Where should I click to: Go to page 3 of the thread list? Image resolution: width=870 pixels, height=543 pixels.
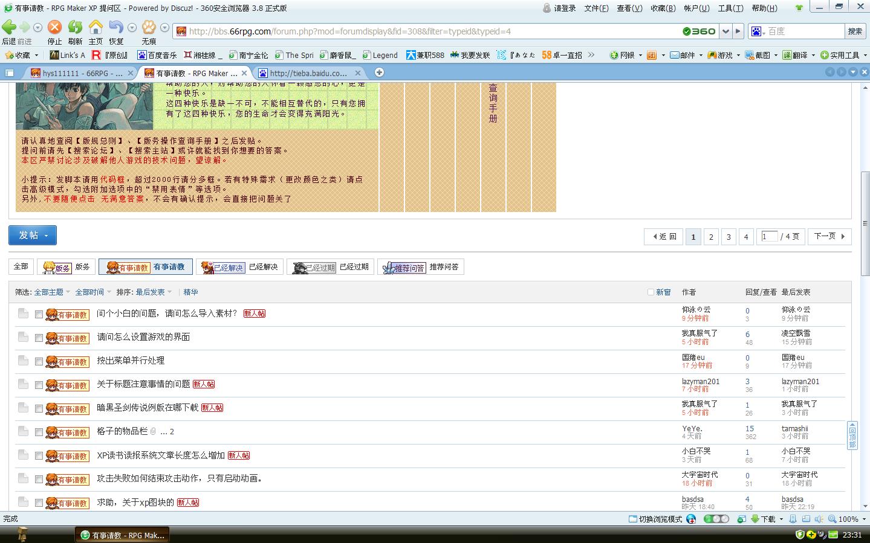pyautogui.click(x=729, y=237)
